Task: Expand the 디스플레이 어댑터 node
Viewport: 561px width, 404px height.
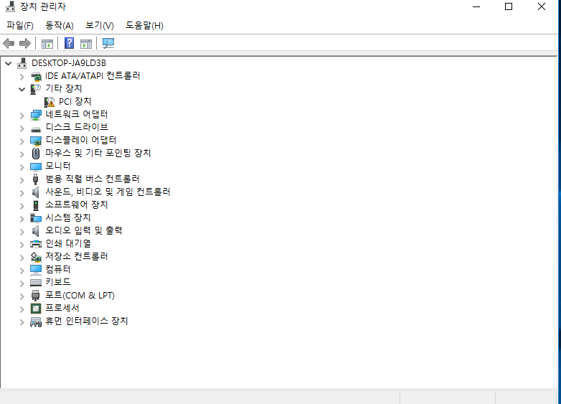Action: [x=22, y=141]
